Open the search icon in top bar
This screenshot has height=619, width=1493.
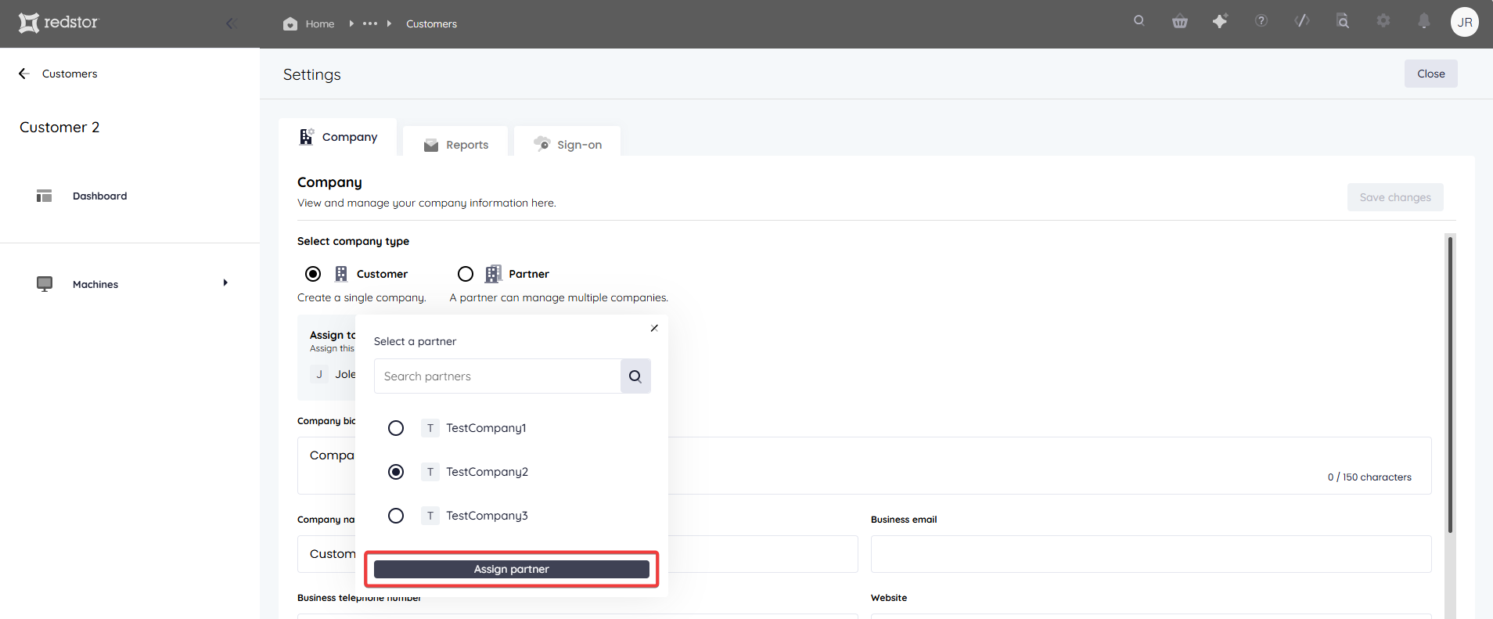pos(1139,21)
